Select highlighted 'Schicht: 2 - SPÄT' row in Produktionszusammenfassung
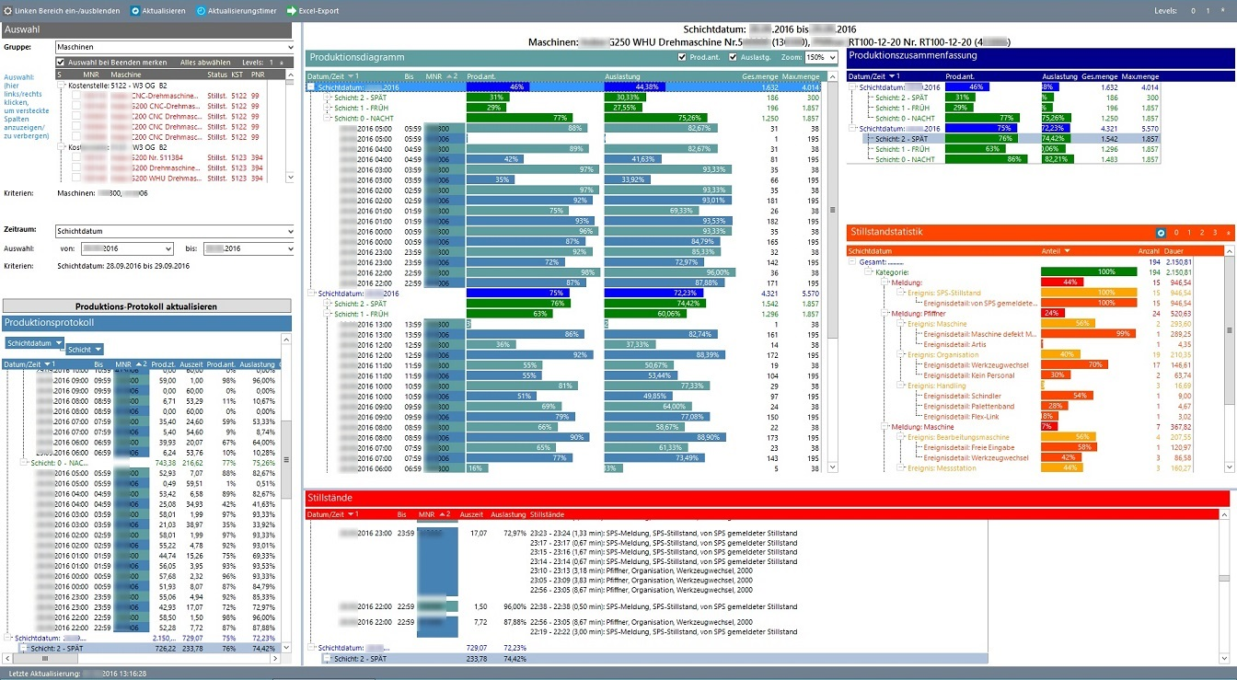Screen dimensions: 1237x680 click(x=1012, y=139)
